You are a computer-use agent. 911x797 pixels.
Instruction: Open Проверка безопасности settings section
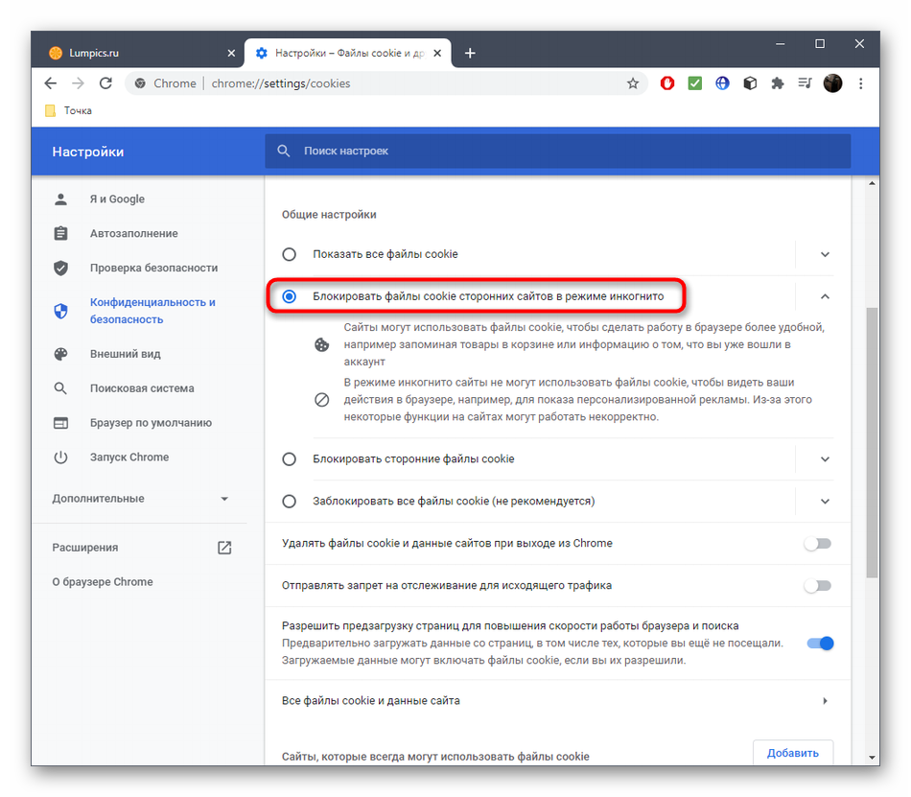[x=154, y=268]
